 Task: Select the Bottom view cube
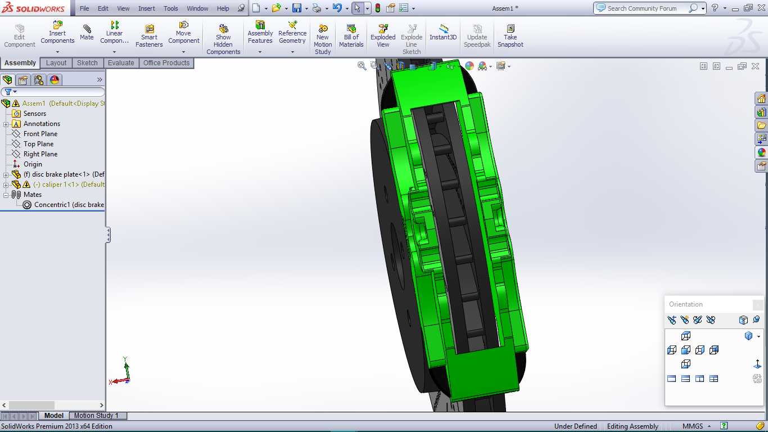pyautogui.click(x=686, y=364)
